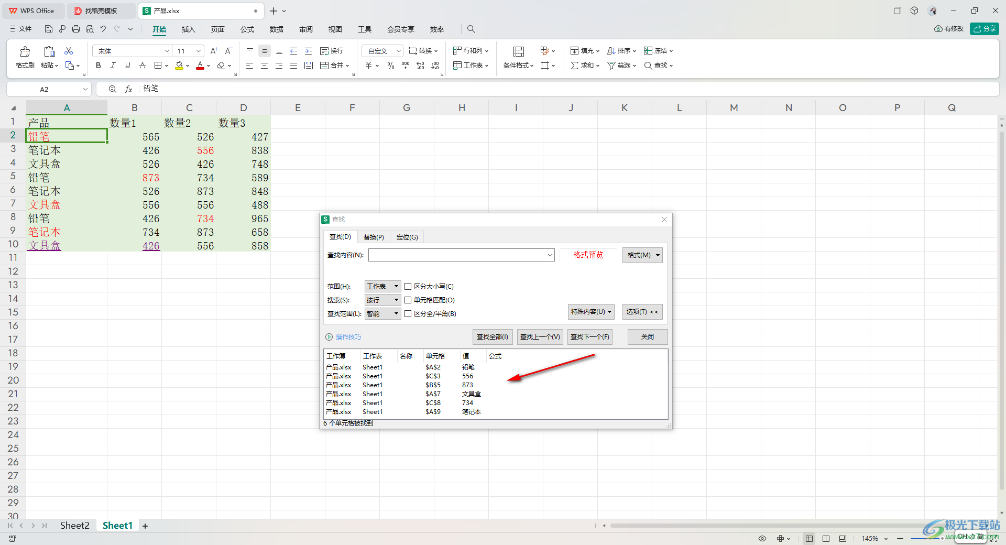Viewport: 1006px width, 545px height.
Task: Click the 选项(T) << button
Action: pyautogui.click(x=642, y=312)
